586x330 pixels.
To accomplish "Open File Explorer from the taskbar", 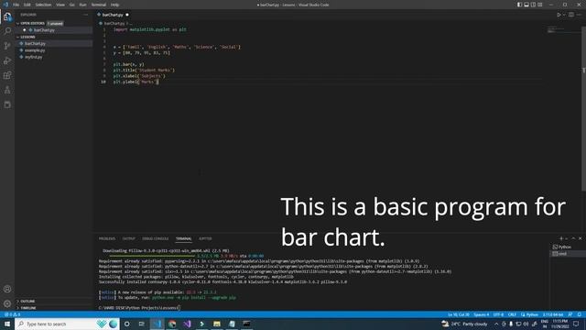I will pos(217,324).
